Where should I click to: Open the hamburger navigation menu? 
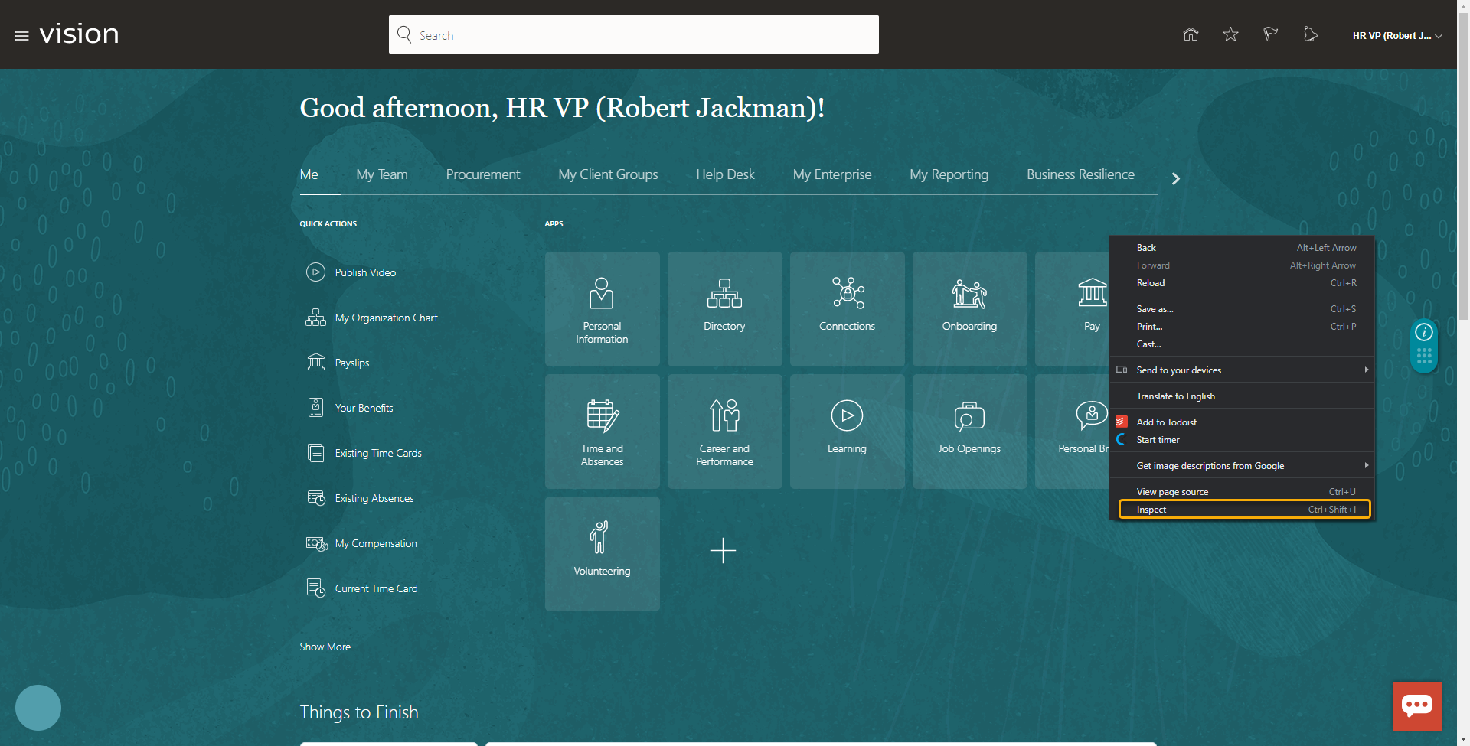click(21, 36)
